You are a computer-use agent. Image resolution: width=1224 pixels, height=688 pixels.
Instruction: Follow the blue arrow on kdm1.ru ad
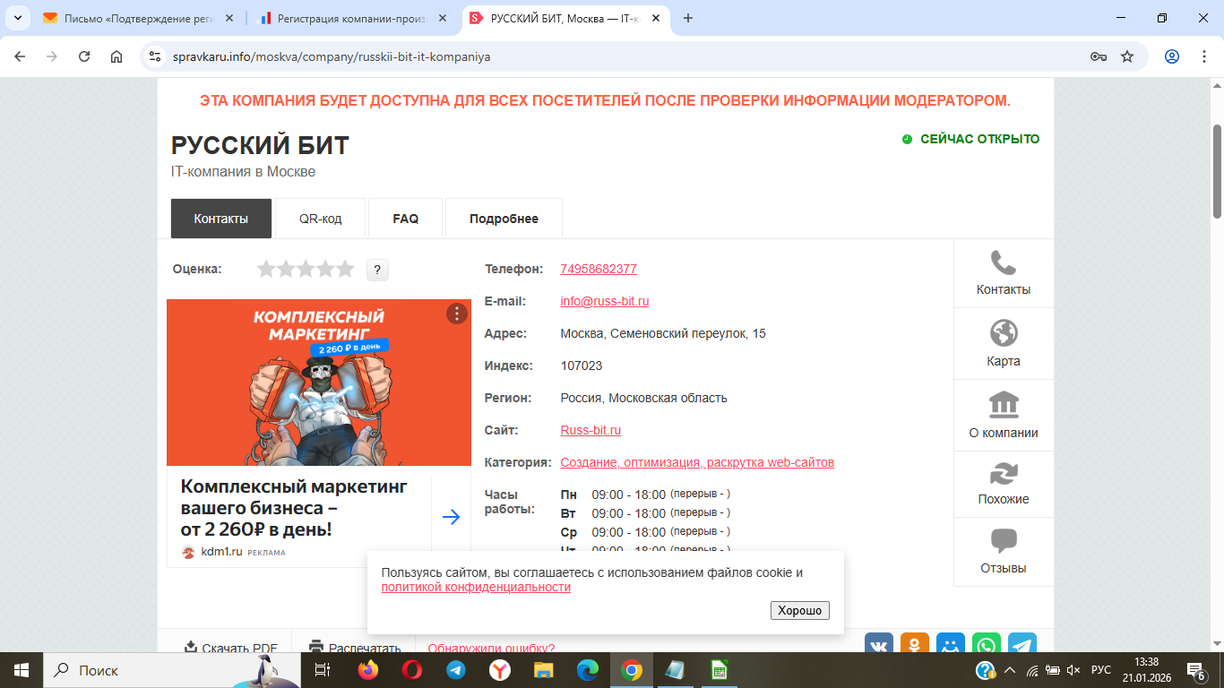point(451,517)
